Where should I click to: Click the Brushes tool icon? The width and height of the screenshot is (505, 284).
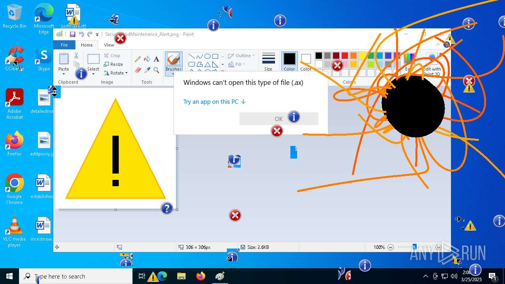(x=174, y=59)
